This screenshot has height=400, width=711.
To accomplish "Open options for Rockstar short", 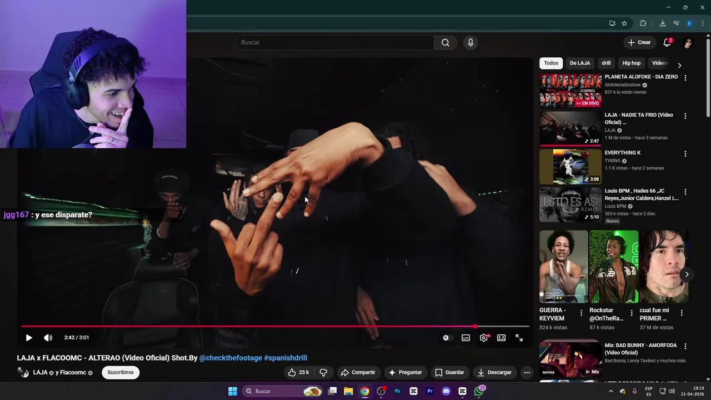I will coord(631,313).
